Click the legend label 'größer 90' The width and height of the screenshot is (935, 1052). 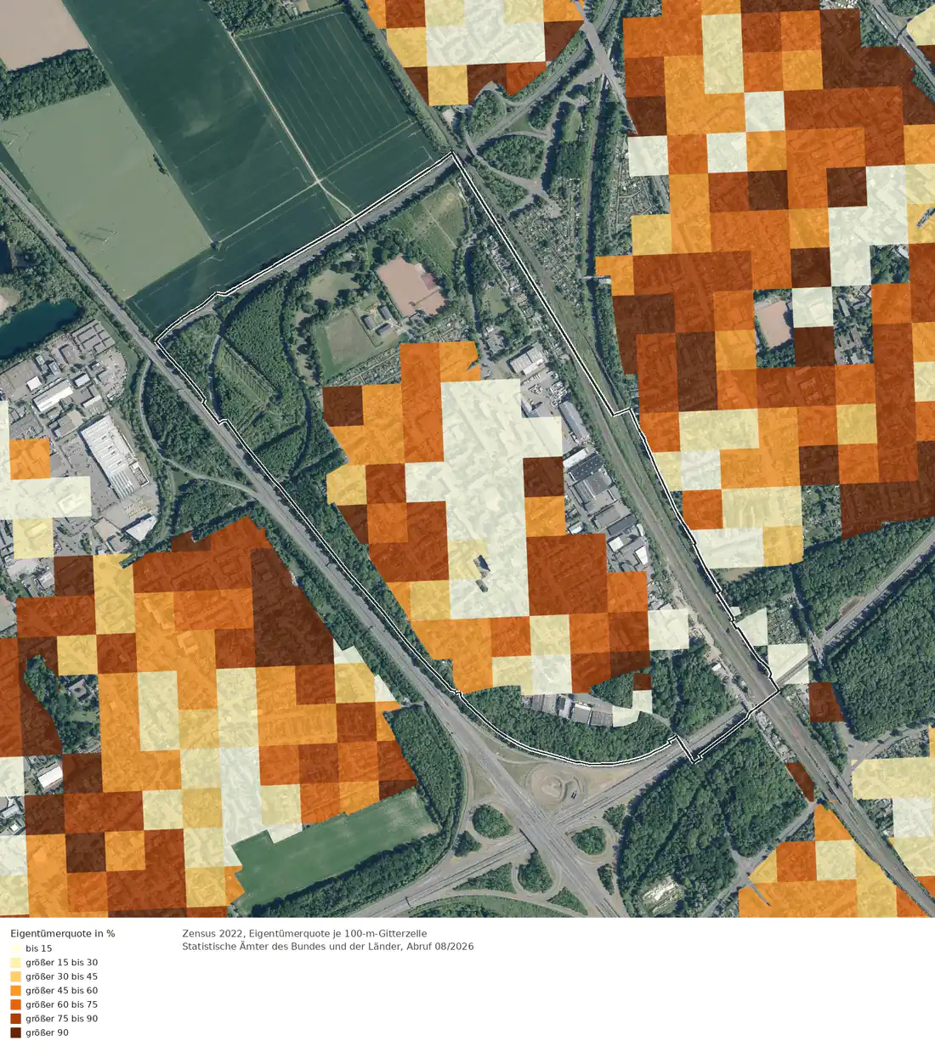[48, 1032]
